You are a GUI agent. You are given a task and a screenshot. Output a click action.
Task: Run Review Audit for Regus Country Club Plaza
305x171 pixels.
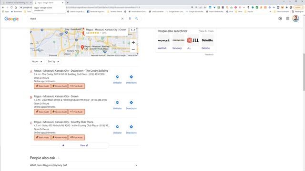pos(59,137)
